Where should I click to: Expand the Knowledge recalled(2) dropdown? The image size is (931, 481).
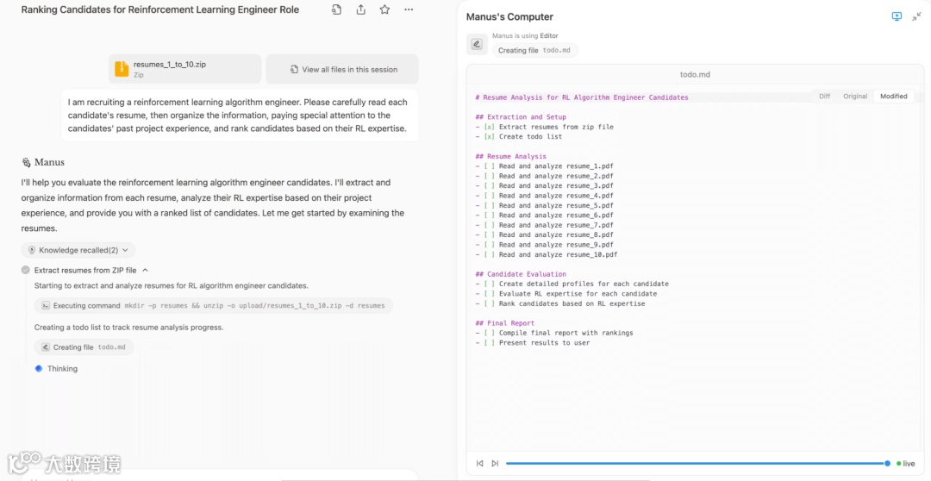click(78, 250)
